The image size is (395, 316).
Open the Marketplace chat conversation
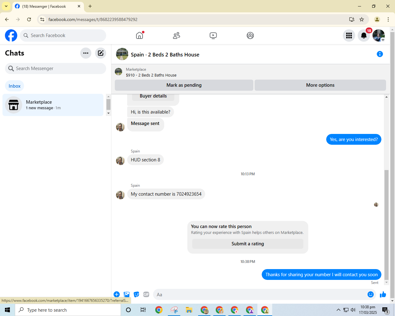tap(53, 105)
